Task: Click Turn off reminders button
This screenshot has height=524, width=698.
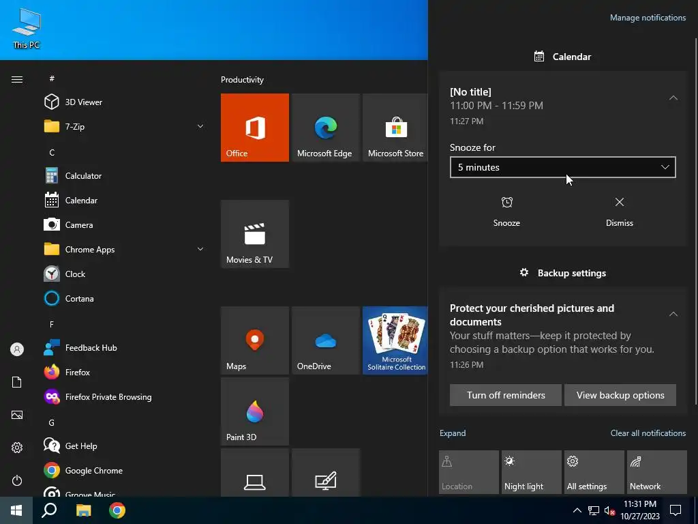Action: (506, 395)
